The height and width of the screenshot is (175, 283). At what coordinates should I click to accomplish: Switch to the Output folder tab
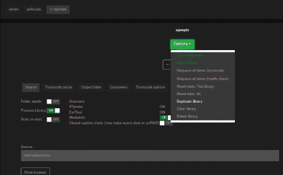click(91, 87)
